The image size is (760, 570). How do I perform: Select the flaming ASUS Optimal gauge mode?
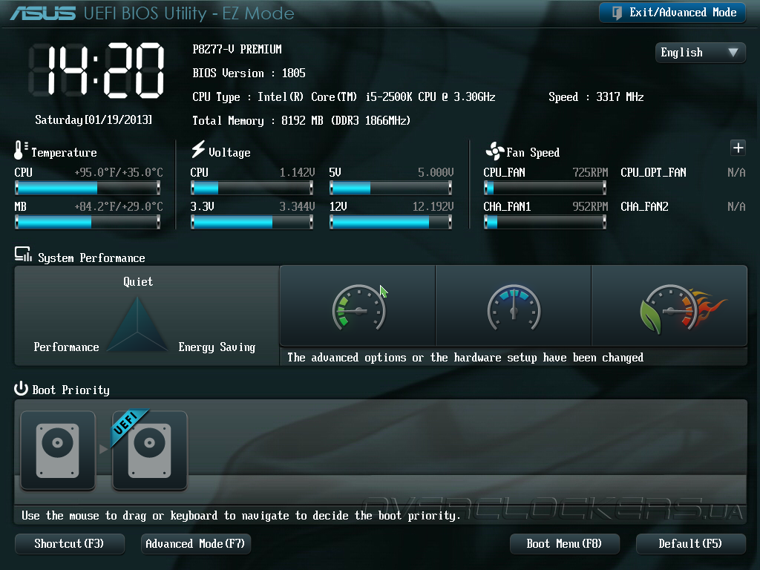(669, 306)
